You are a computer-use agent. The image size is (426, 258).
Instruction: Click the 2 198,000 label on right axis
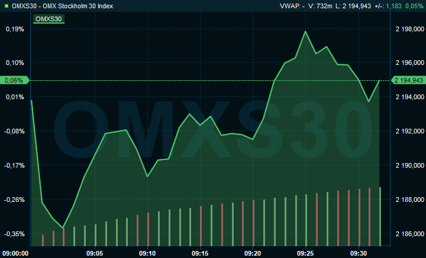pyautogui.click(x=409, y=29)
